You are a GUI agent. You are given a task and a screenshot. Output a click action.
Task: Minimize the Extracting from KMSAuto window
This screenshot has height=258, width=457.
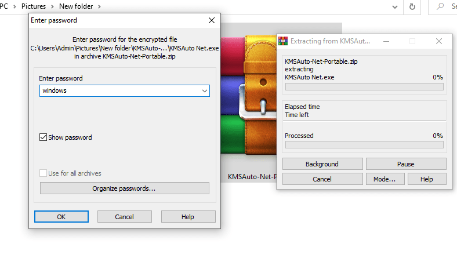pos(386,41)
